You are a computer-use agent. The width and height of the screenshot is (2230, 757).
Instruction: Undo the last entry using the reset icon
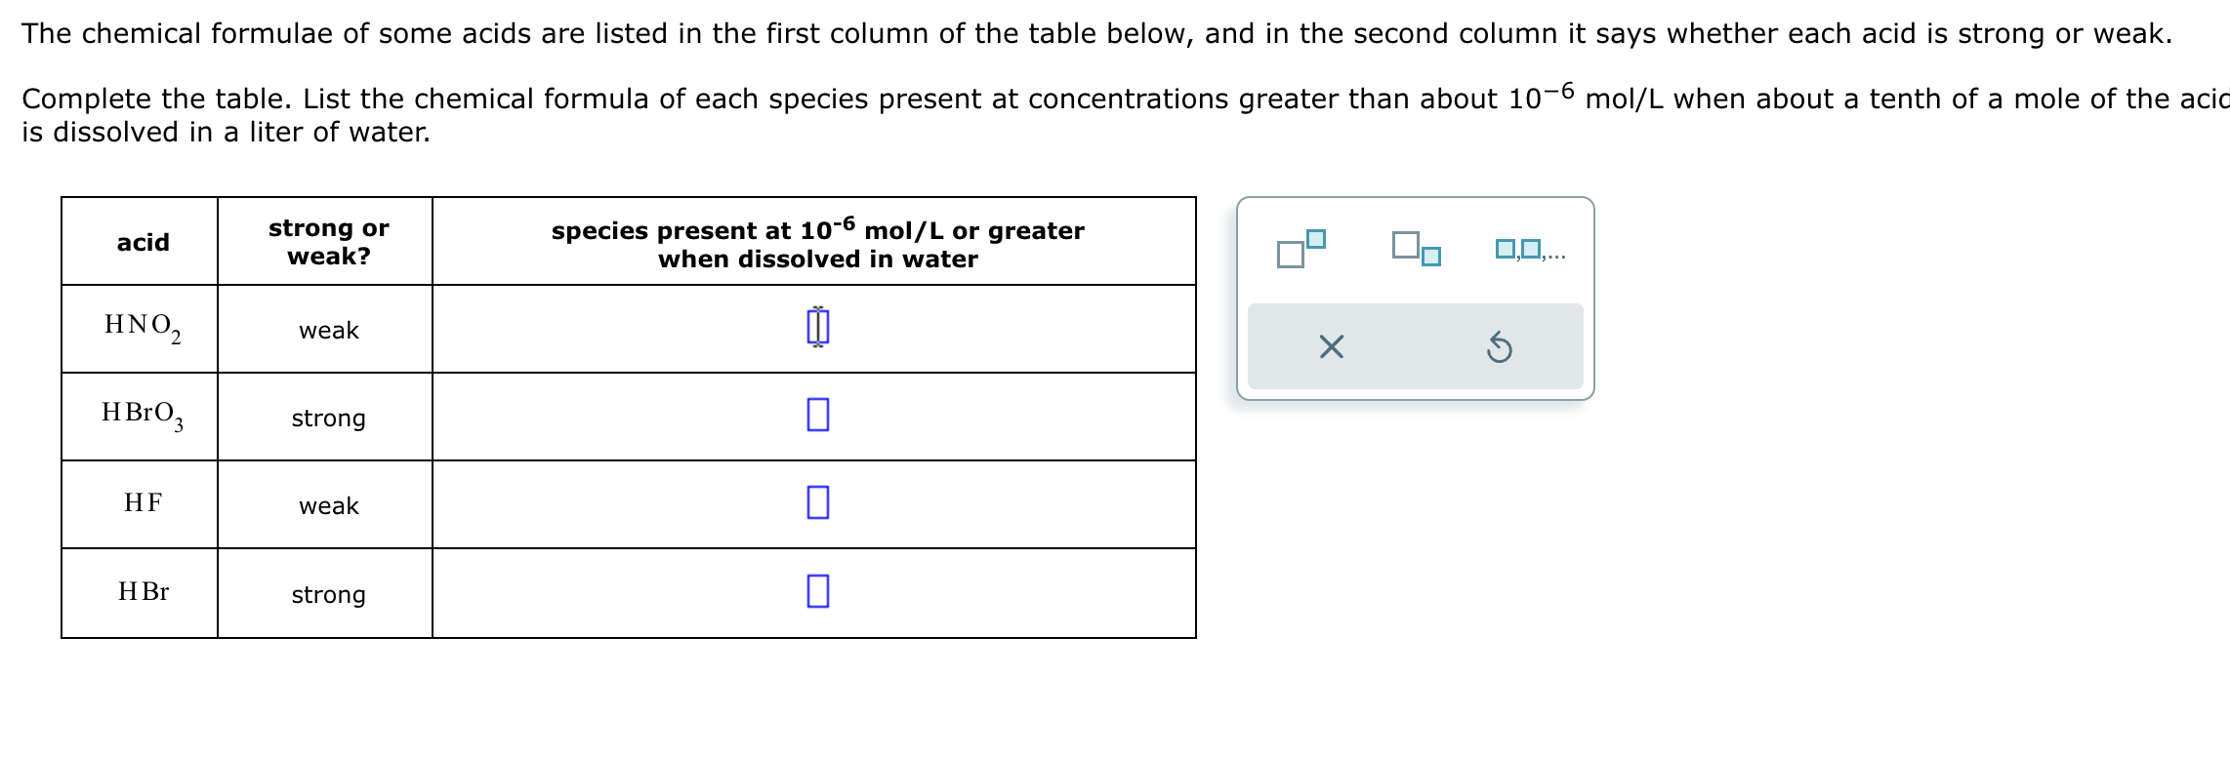(x=1500, y=348)
